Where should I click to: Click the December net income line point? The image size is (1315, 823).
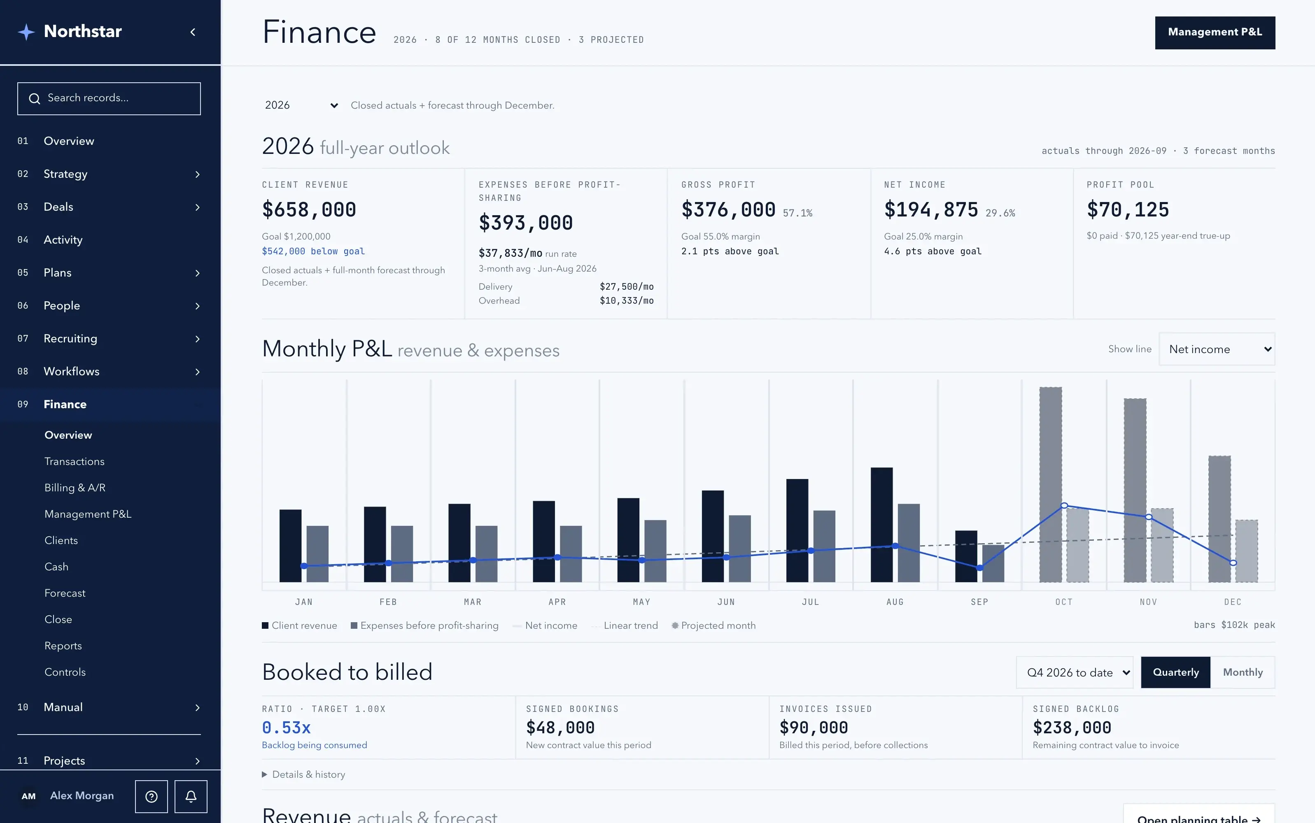pyautogui.click(x=1233, y=563)
